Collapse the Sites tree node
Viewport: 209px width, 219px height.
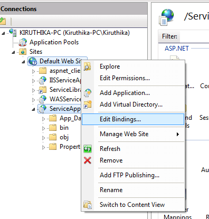pyautogui.click(x=13, y=52)
